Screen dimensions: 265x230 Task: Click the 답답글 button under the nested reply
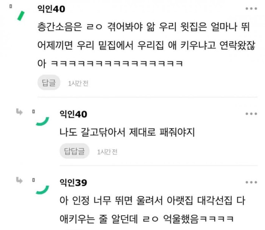74,151
